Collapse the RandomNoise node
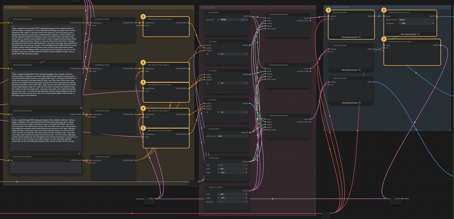Screen dimensions: 454x219 coord(207,13)
